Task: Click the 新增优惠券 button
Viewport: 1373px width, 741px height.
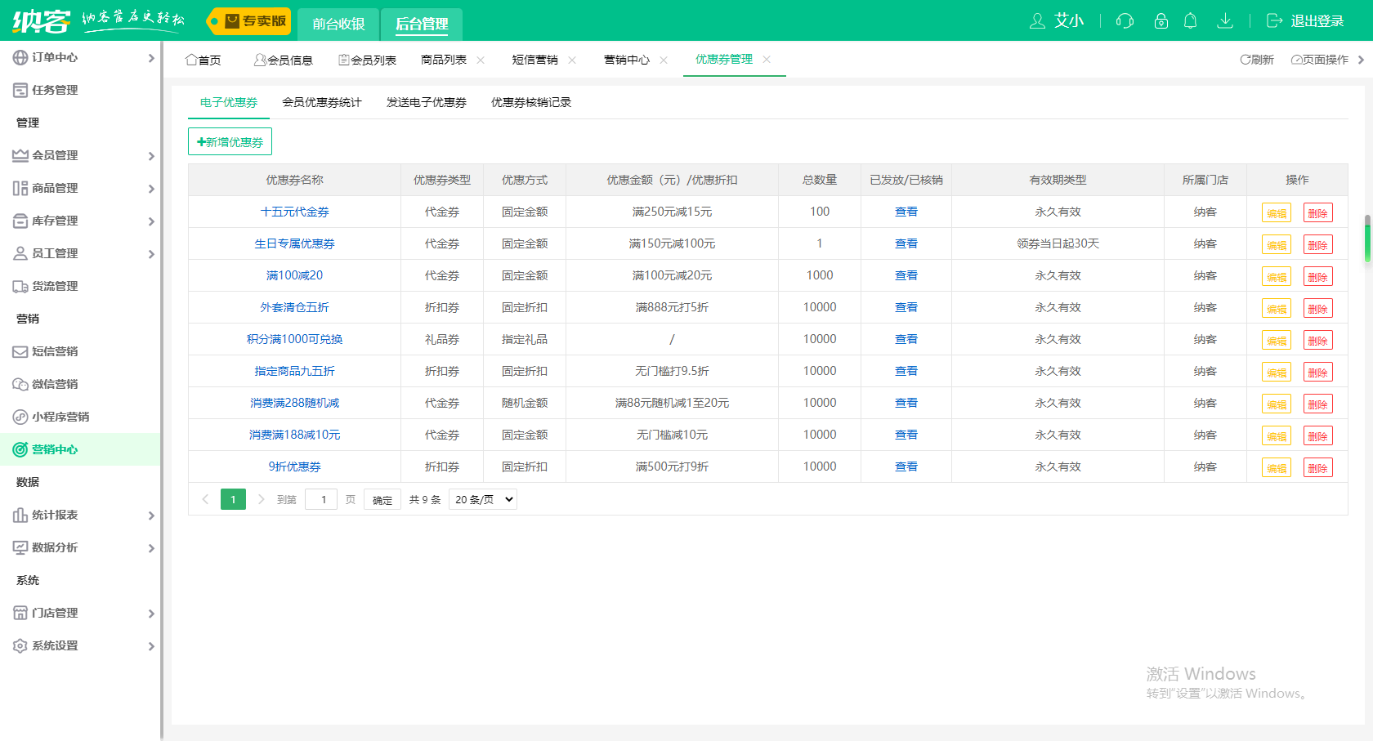Action: (x=230, y=141)
